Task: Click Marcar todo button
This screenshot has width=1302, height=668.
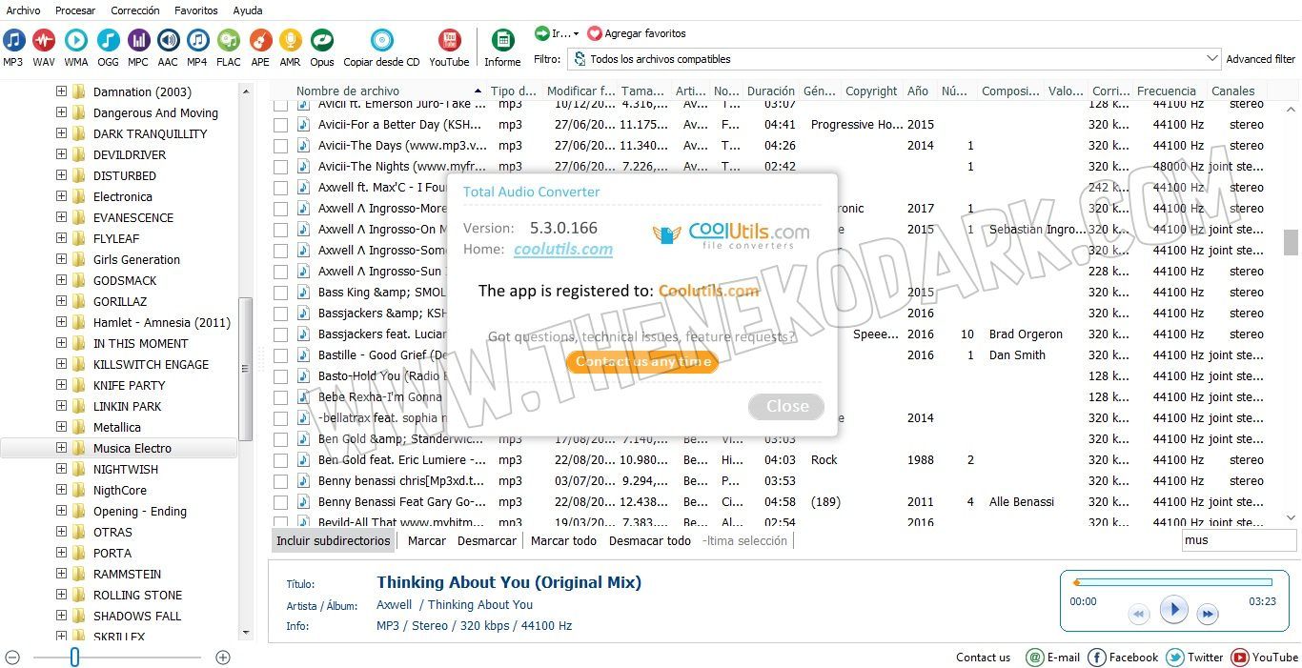Action: (x=563, y=540)
